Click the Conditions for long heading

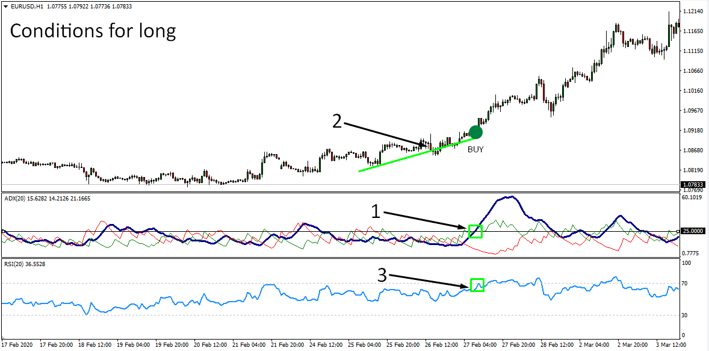93,31
